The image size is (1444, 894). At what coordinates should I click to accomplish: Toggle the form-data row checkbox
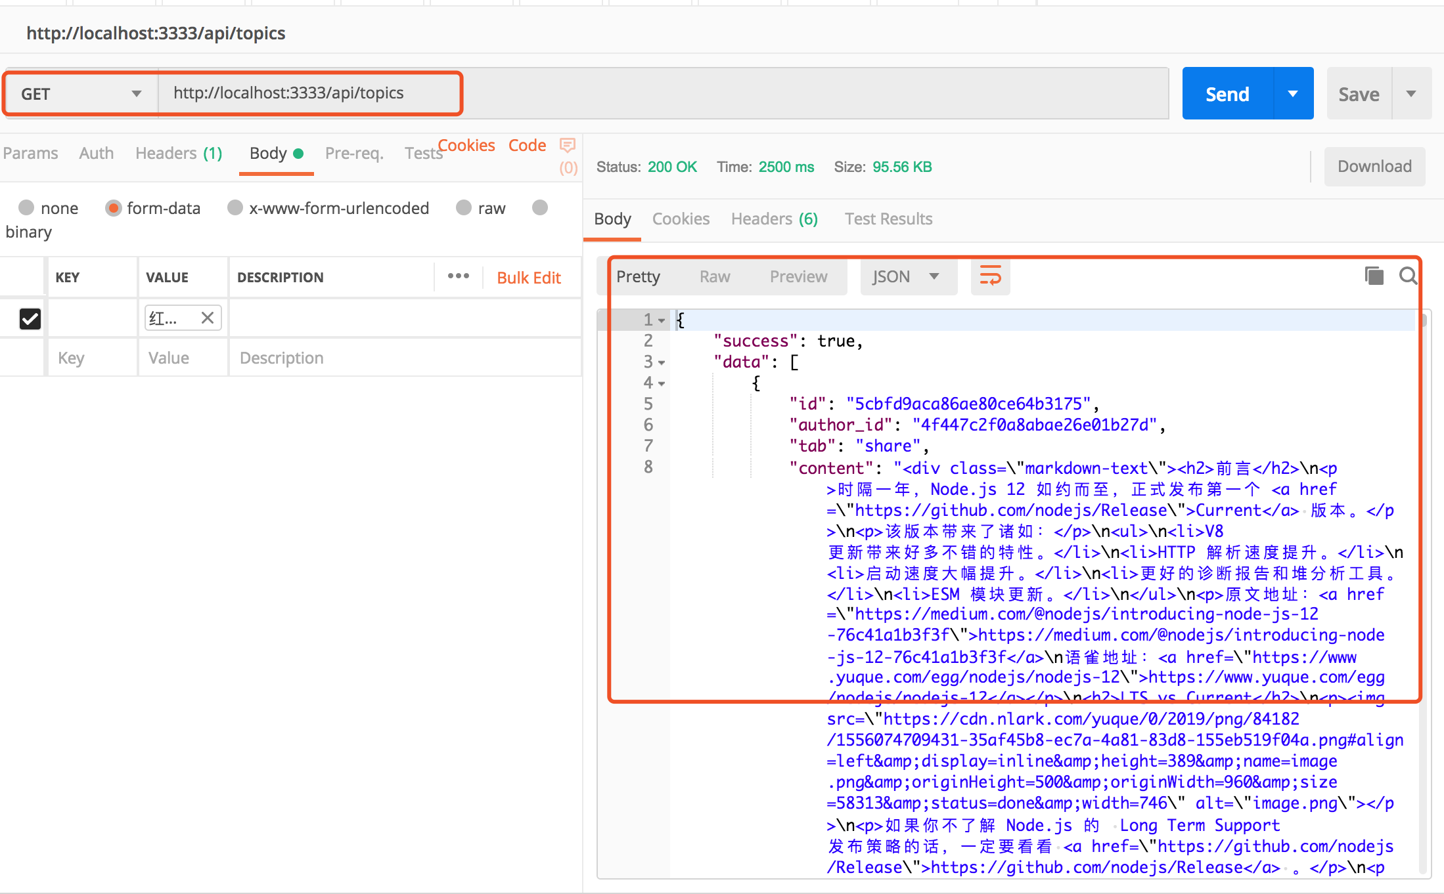pyautogui.click(x=30, y=318)
